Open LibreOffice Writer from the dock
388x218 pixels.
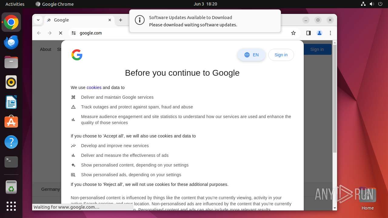[11, 102]
